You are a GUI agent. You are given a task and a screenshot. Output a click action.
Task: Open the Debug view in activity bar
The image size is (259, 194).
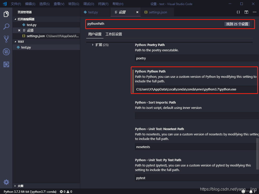pos(6,52)
